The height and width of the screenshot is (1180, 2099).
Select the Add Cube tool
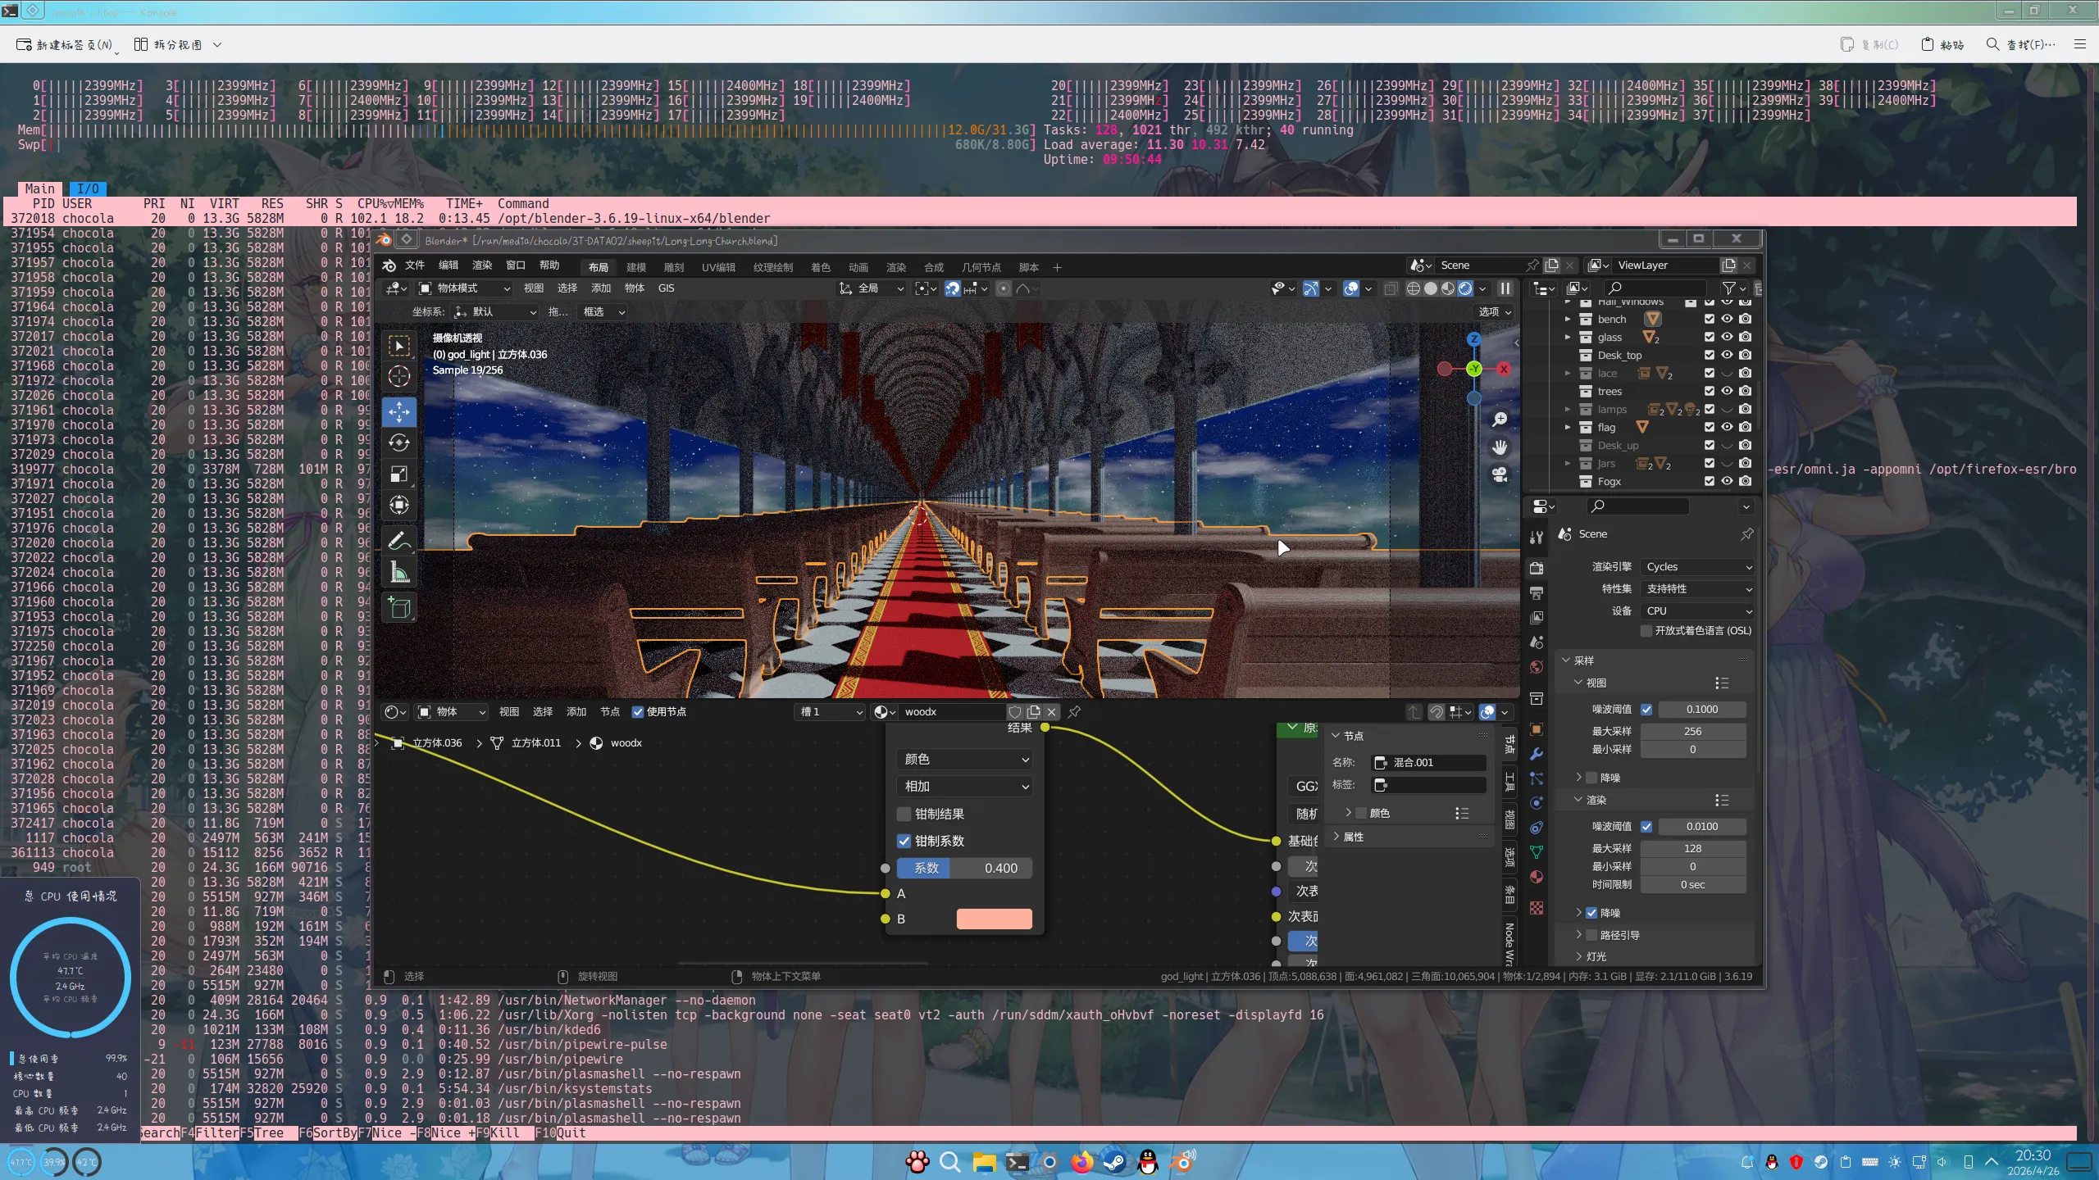(x=399, y=607)
